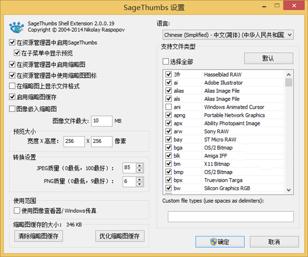Select the Windows Animated Cursor row
The image size is (308, 257).
pos(224,107)
